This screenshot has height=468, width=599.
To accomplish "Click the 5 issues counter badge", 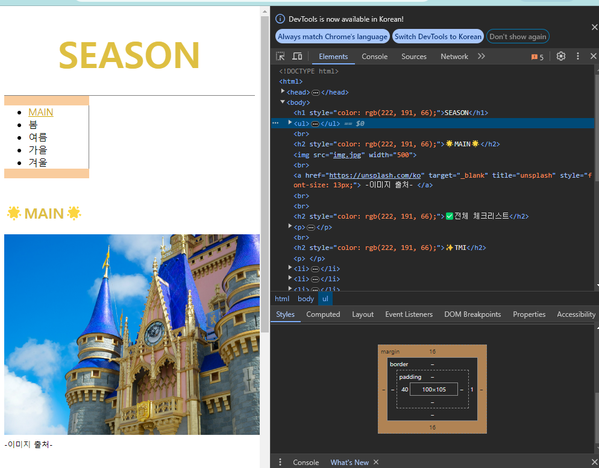I will point(537,57).
